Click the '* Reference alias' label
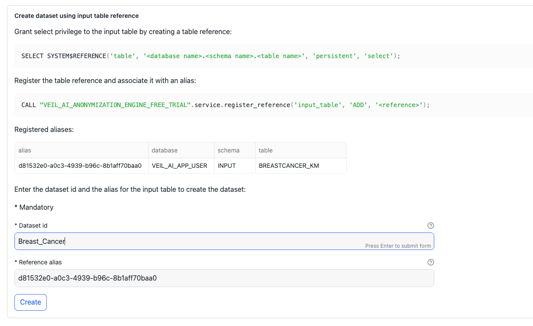533x326 pixels. tap(38, 262)
